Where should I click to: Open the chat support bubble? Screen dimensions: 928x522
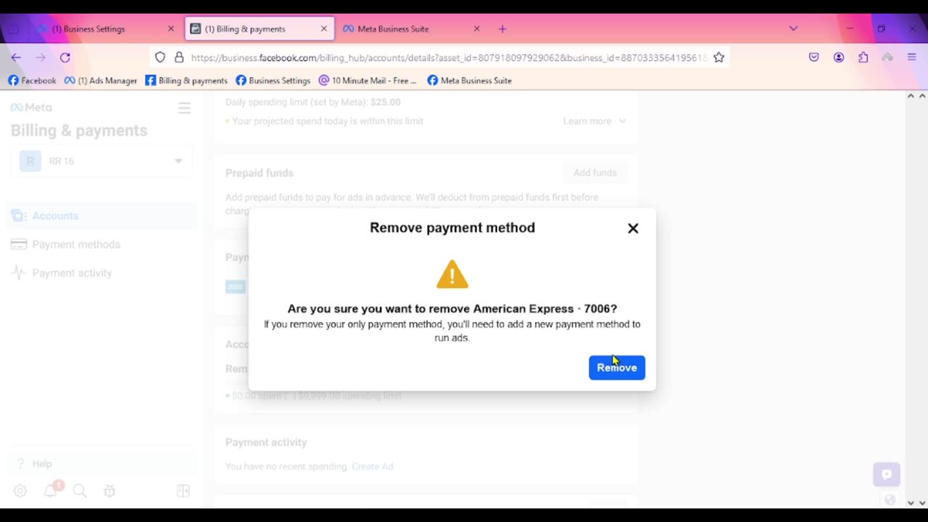coord(886,474)
